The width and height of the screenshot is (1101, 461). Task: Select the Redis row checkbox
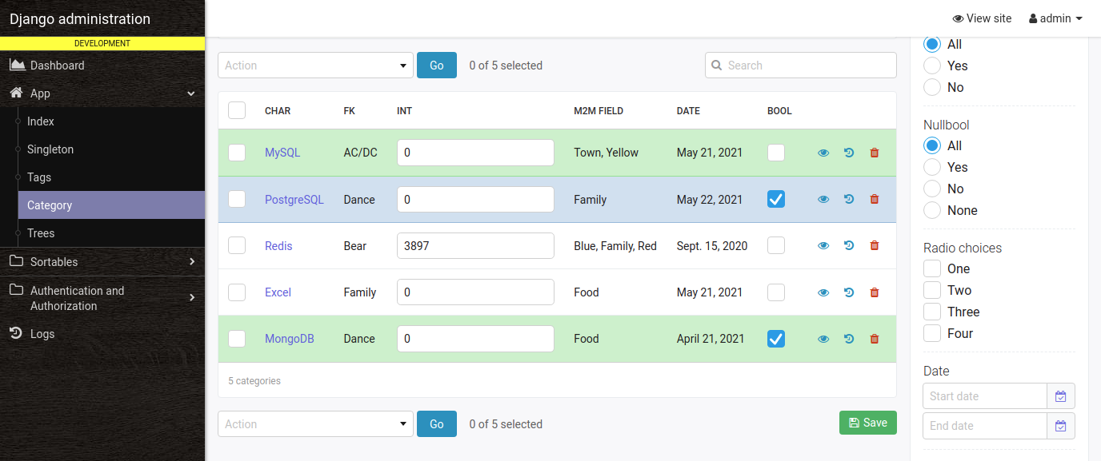coord(237,245)
